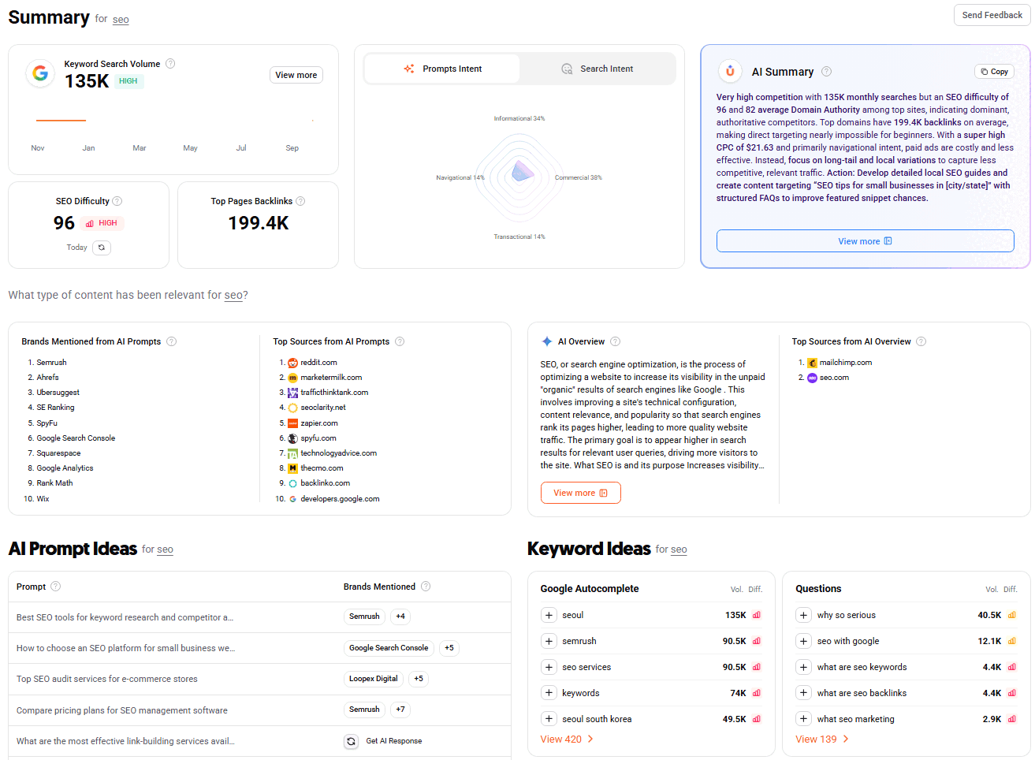Viewport: 1035px width, 760px height.
Task: Expand the +4 brands badge
Action: coord(400,617)
